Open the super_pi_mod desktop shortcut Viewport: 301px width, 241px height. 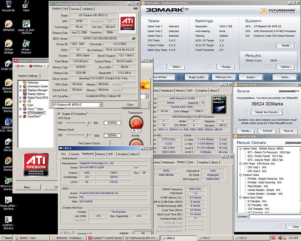(26, 27)
